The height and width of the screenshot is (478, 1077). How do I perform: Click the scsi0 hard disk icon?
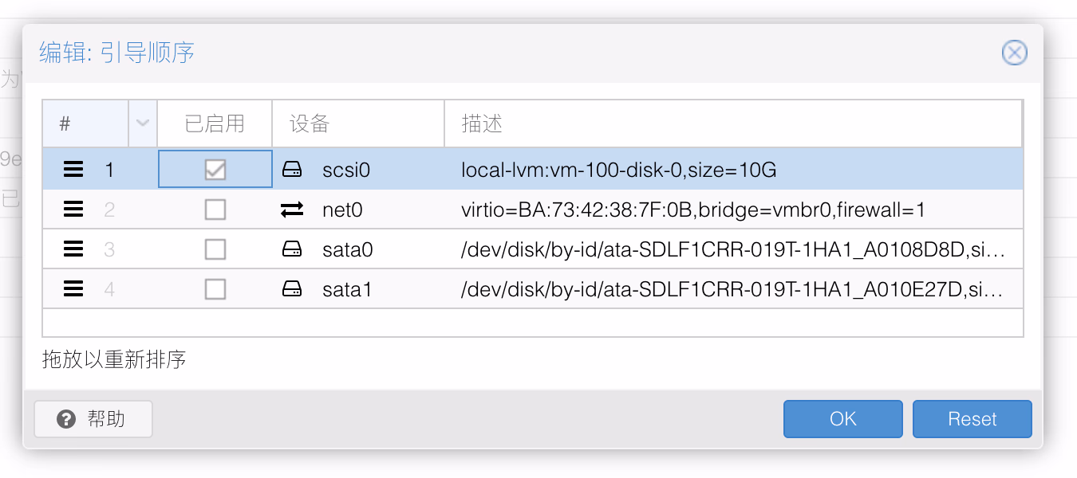pos(292,169)
